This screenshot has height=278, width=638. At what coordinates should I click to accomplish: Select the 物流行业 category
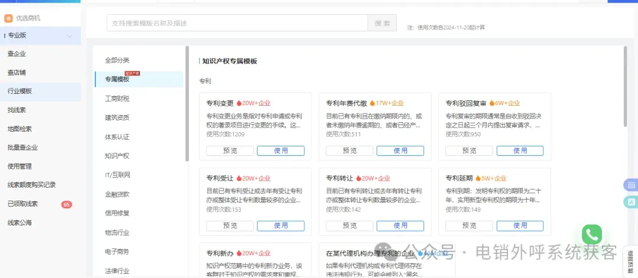[x=117, y=233]
